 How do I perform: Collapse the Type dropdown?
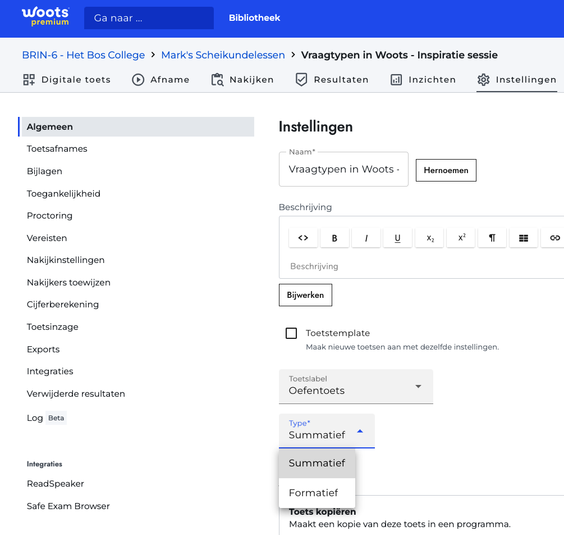tap(327, 431)
